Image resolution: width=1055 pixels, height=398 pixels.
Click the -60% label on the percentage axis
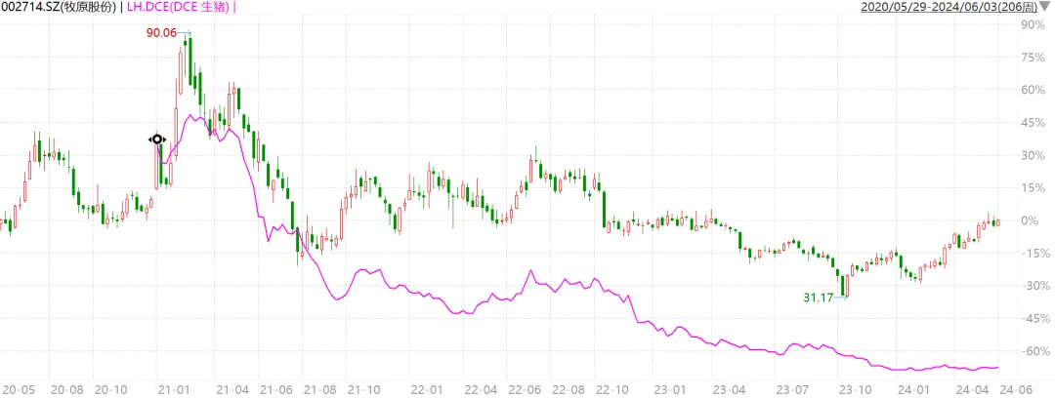coord(1032,351)
